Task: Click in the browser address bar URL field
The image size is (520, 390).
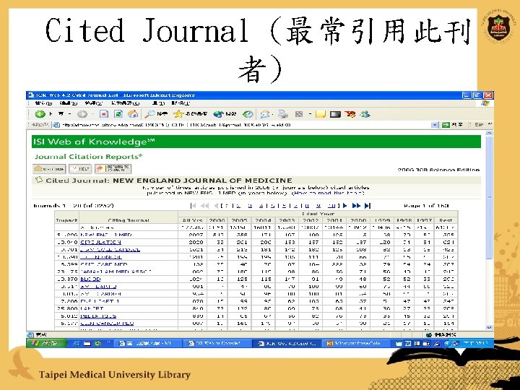Action: (246, 125)
